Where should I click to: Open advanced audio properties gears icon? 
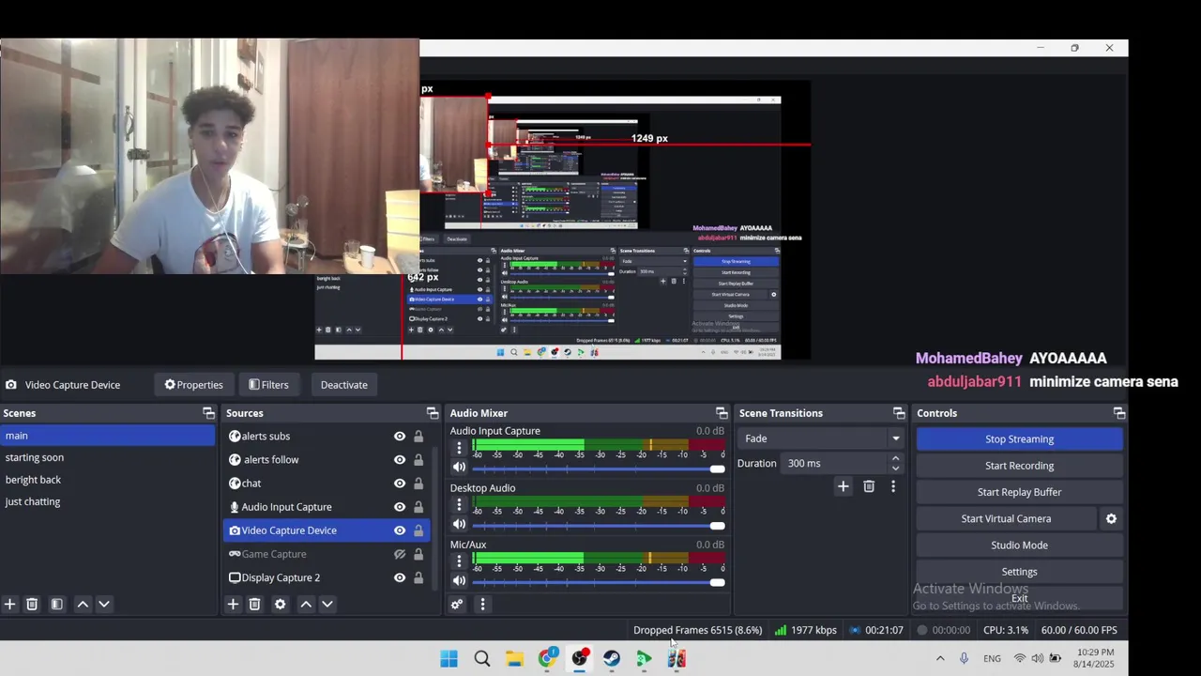[x=457, y=605]
